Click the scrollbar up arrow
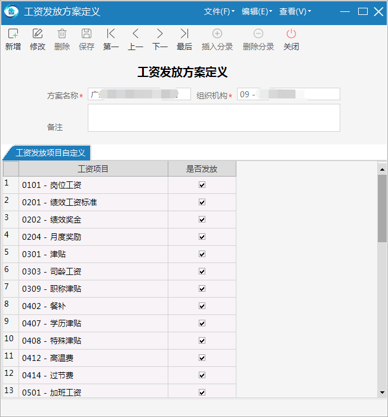This screenshot has width=388, height=417. [x=382, y=169]
